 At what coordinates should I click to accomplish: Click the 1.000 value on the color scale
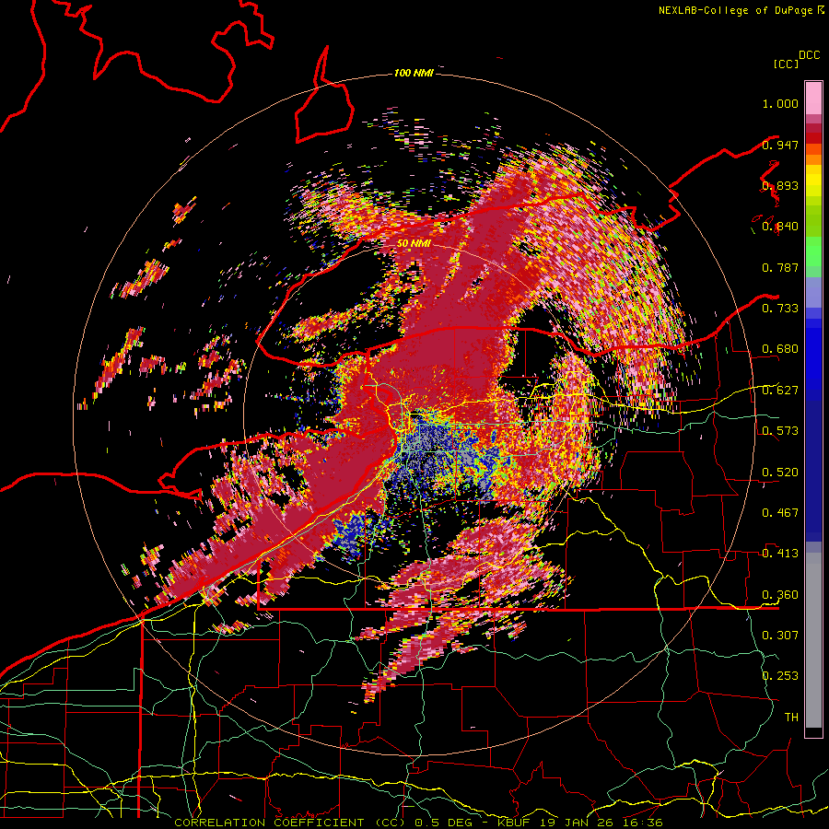[780, 103]
